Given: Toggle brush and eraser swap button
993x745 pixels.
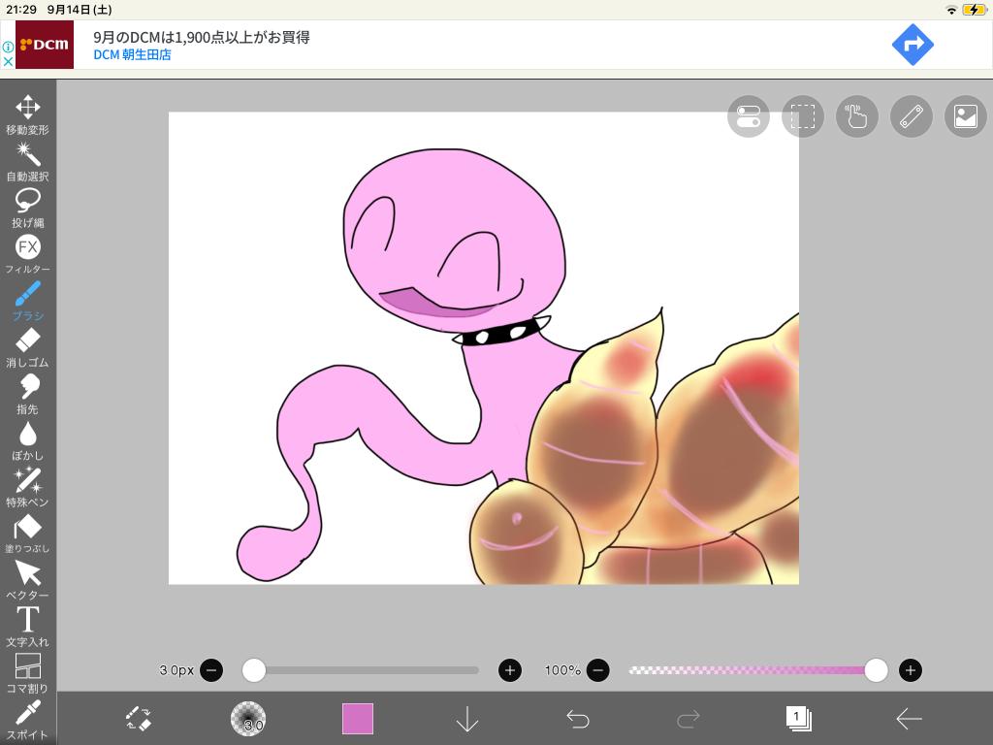Looking at the screenshot, I should (x=139, y=719).
